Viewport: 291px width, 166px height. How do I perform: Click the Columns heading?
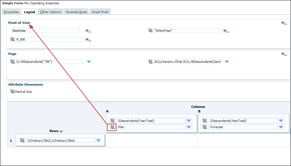(x=198, y=107)
